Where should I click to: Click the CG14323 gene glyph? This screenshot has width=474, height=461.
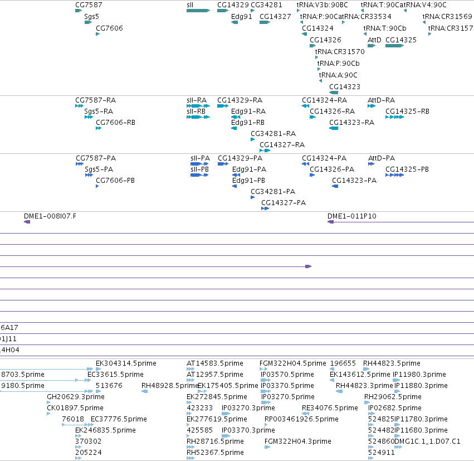coord(334,93)
